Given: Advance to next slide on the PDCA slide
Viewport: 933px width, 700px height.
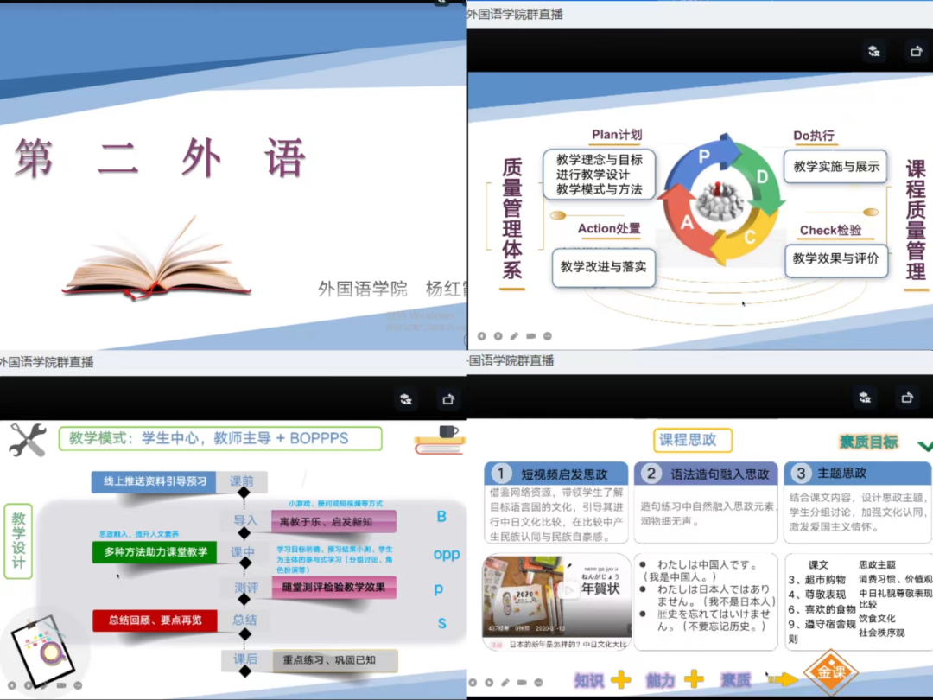Looking at the screenshot, I should pos(498,336).
